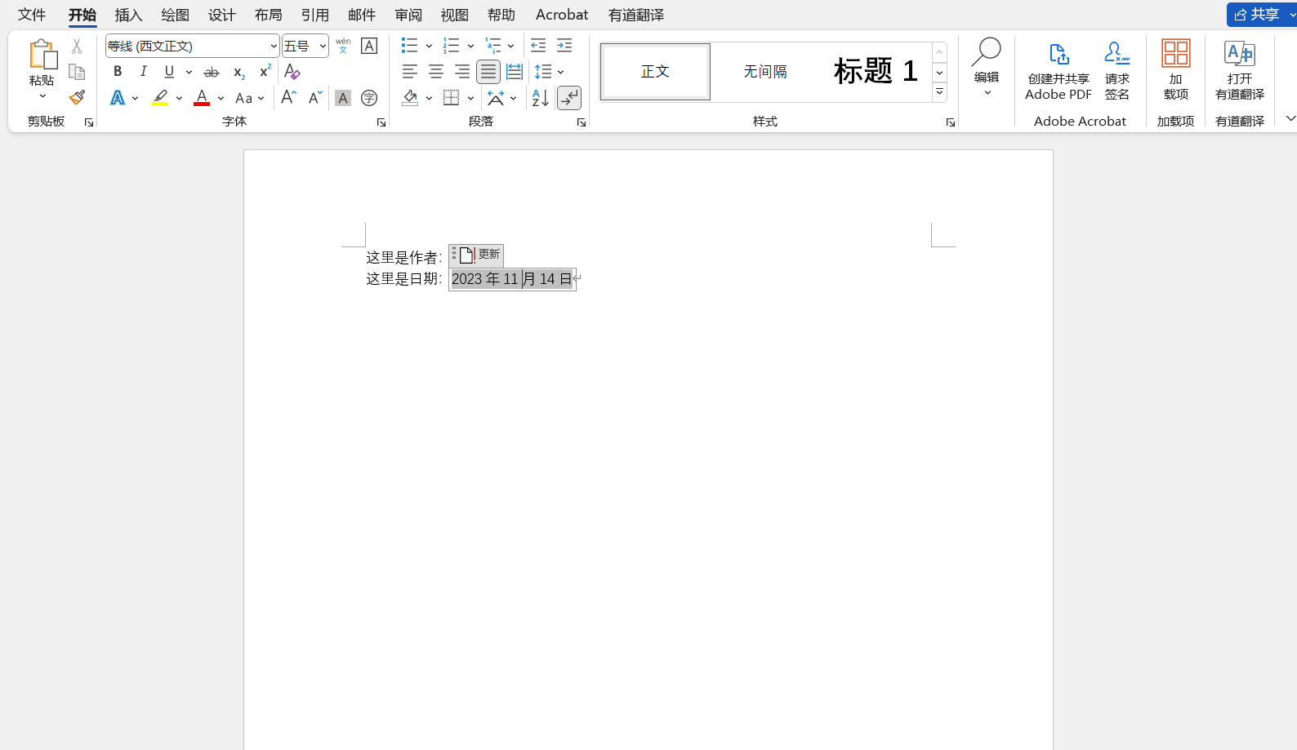
Task: Decrease font size button
Action: pos(314,98)
